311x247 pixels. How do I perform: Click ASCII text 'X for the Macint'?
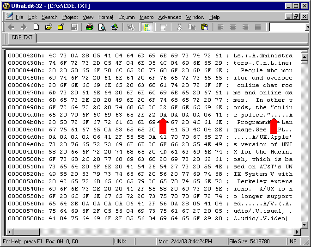263,152
